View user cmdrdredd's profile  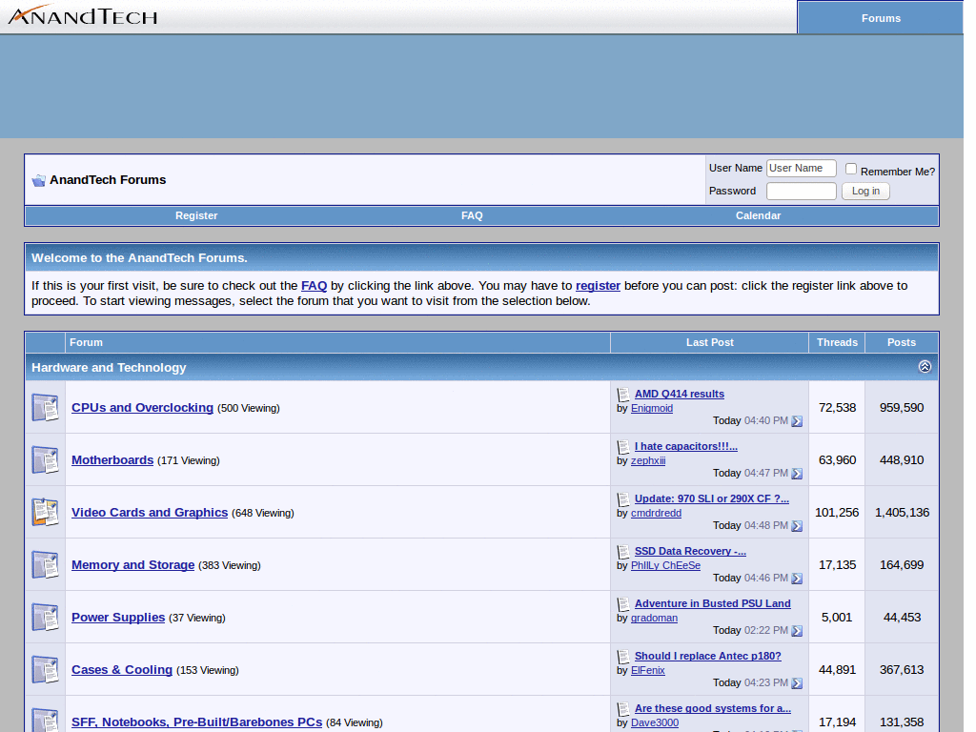(x=656, y=513)
